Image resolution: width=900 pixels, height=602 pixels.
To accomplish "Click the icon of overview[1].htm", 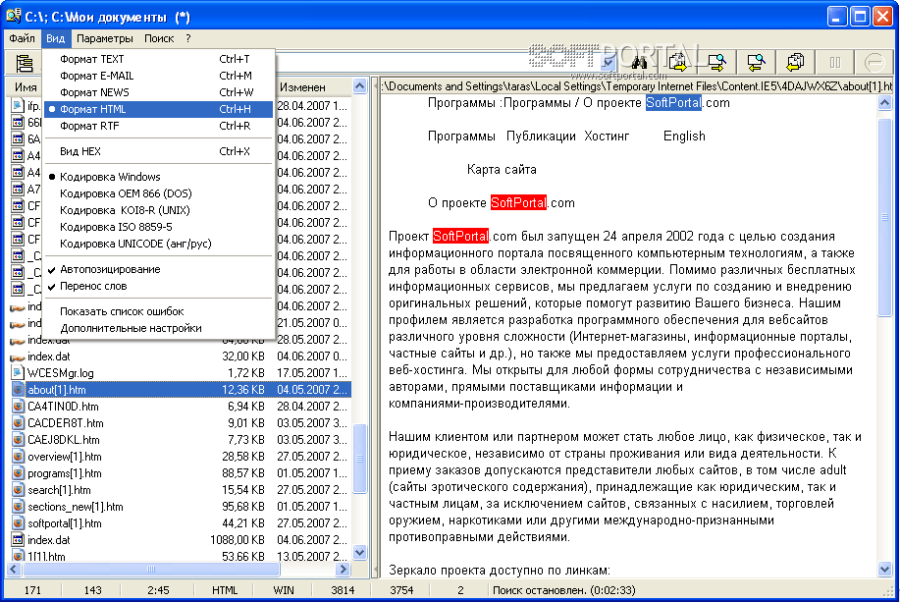I will (x=19, y=457).
